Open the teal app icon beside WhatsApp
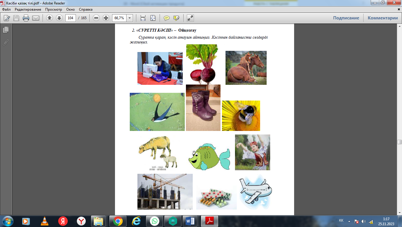 tap(173, 221)
